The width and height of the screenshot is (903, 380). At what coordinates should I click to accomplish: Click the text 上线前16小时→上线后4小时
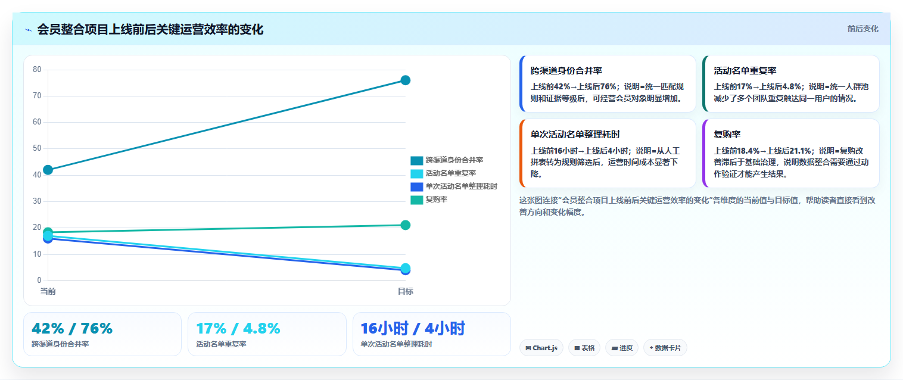pos(575,151)
